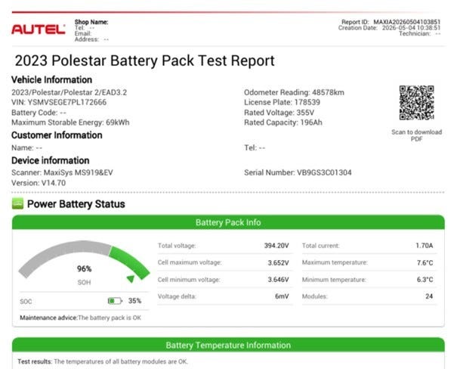Image resolution: width=457 pixels, height=369 pixels.
Task: Click the Device Information heading
Action: [51, 160]
